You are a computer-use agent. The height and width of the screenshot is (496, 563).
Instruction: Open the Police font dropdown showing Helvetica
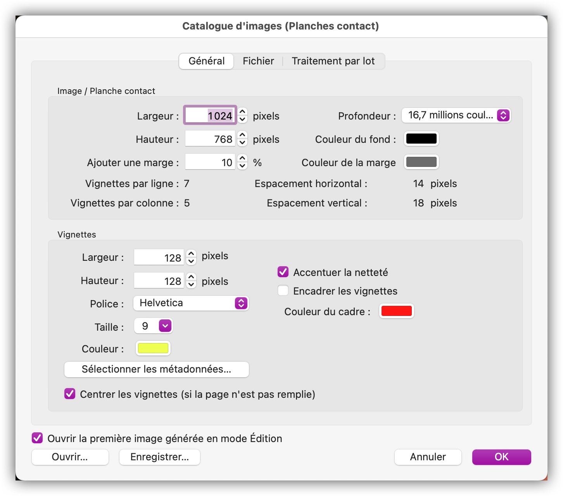click(191, 303)
